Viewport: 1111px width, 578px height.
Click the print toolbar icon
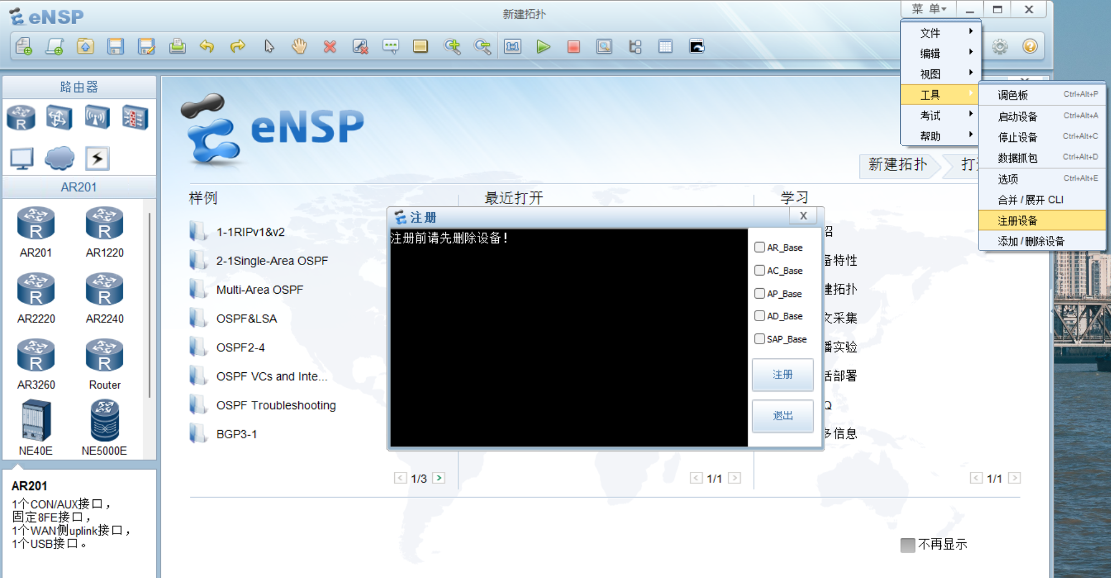coord(177,47)
